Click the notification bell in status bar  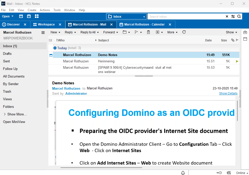coord(183,173)
